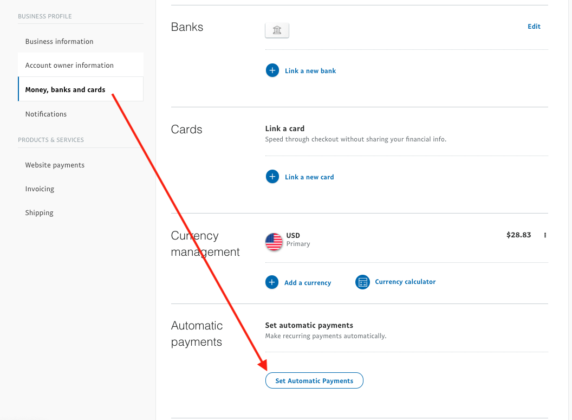Click the Currency management heading
572x420 pixels.
[205, 243]
